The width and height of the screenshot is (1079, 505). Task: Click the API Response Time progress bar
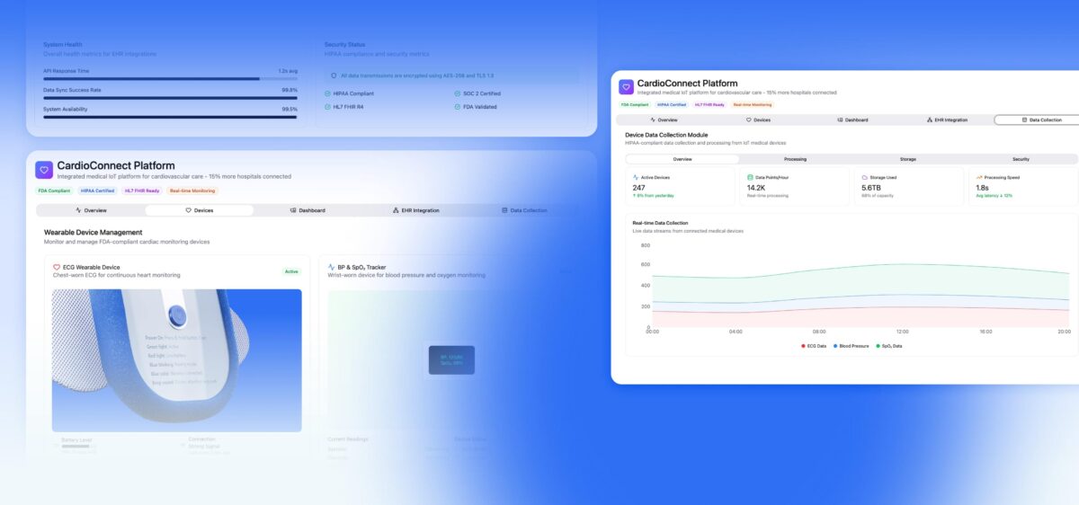[x=170, y=79]
